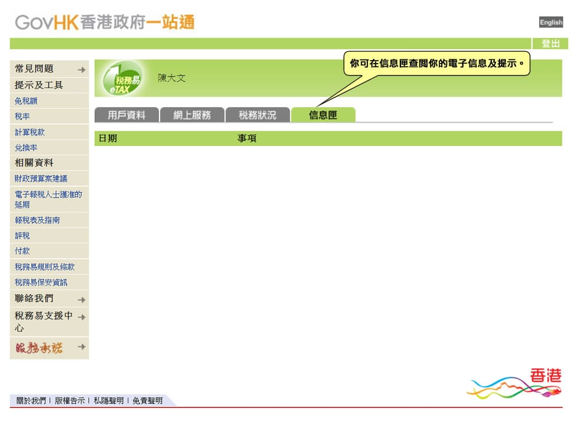The image size is (573, 422).
Task: Click the 稅務易 eTAX logo icon
Action: tap(122, 79)
